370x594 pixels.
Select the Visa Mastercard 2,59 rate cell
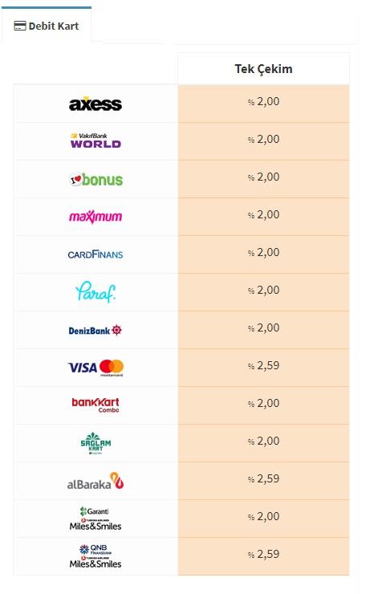point(263,368)
